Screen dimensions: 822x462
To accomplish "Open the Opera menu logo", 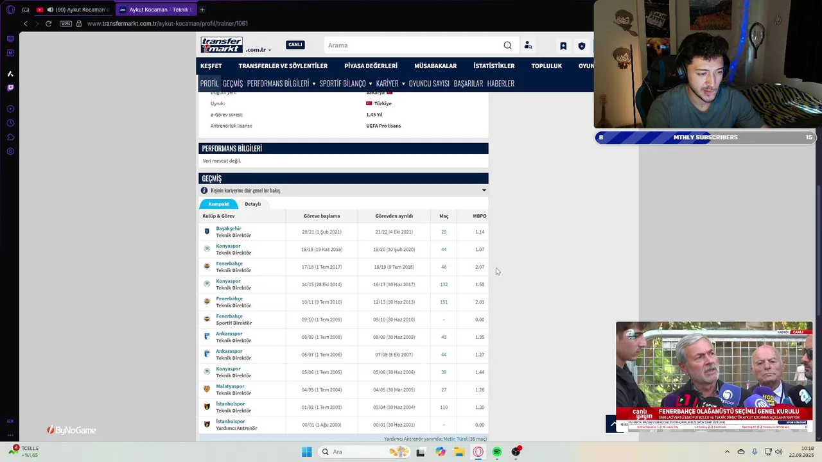I will click(10, 10).
